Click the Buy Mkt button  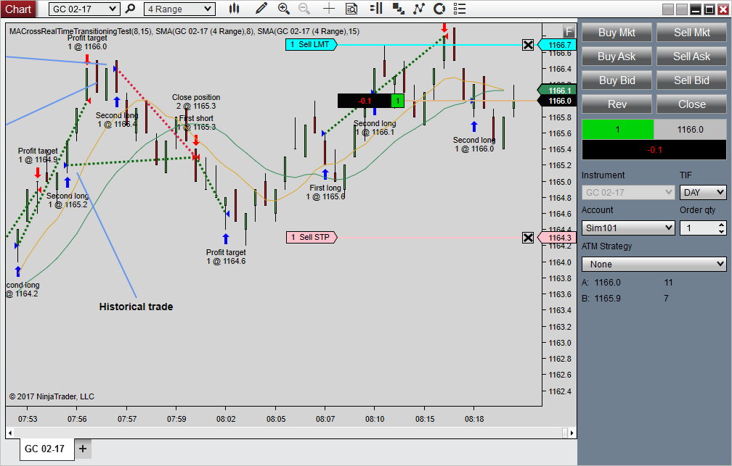coord(617,33)
